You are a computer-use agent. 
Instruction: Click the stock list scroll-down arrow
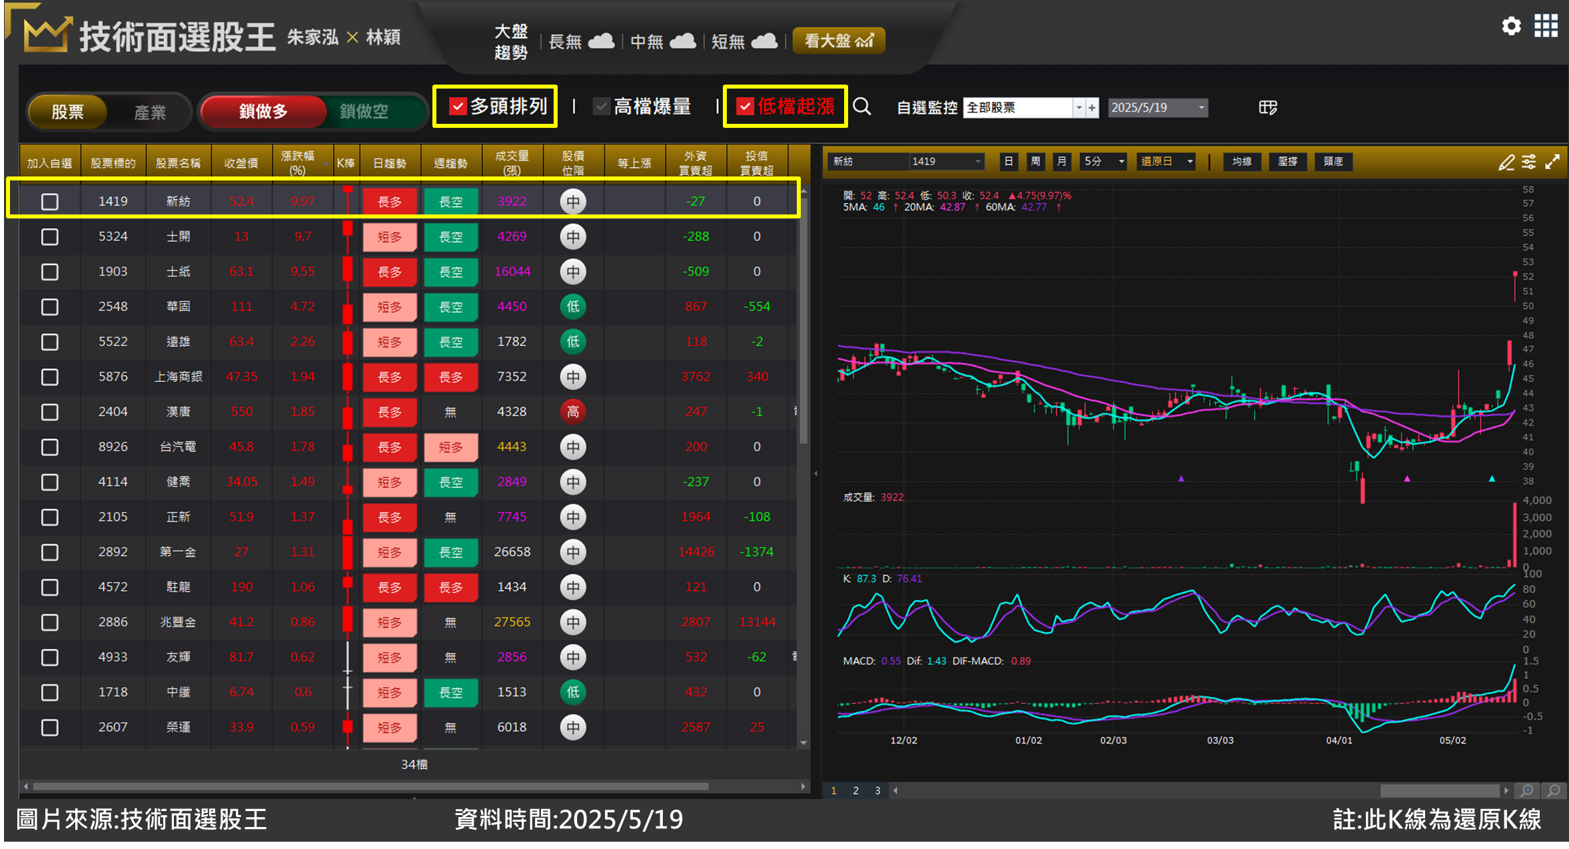pyautogui.click(x=803, y=742)
